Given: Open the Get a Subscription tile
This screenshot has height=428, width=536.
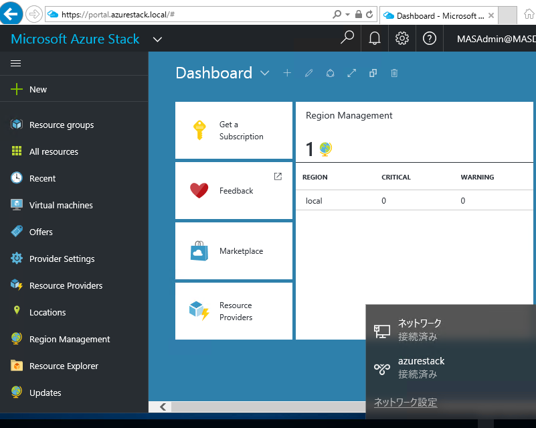Looking at the screenshot, I should (x=234, y=131).
